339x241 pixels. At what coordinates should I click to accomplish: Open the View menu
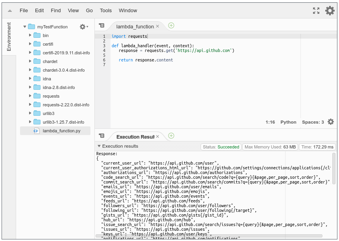click(x=73, y=10)
